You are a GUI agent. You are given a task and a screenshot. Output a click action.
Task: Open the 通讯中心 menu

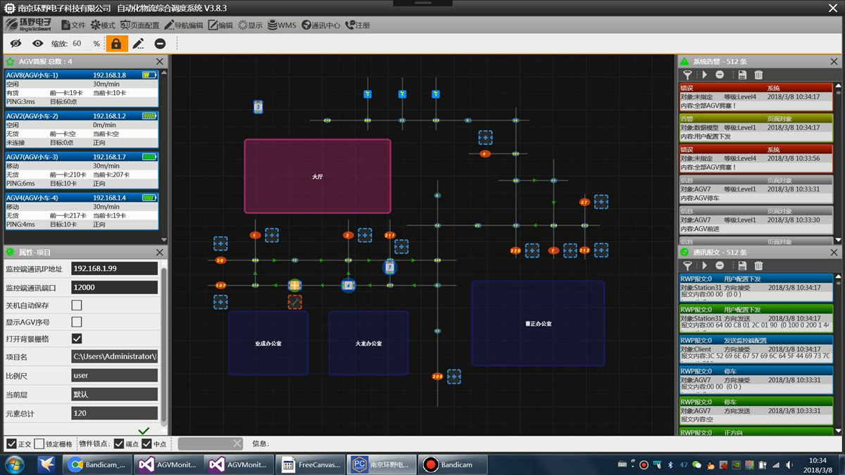(x=321, y=25)
